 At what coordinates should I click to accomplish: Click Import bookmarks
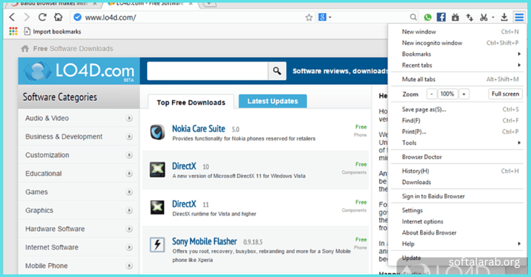point(52,31)
